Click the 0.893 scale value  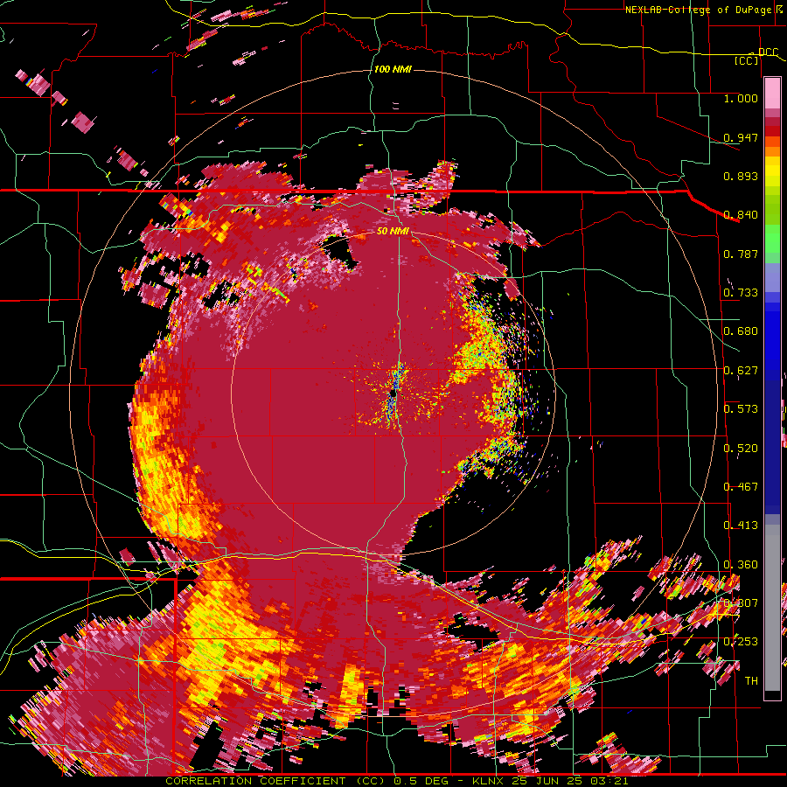tap(741, 176)
